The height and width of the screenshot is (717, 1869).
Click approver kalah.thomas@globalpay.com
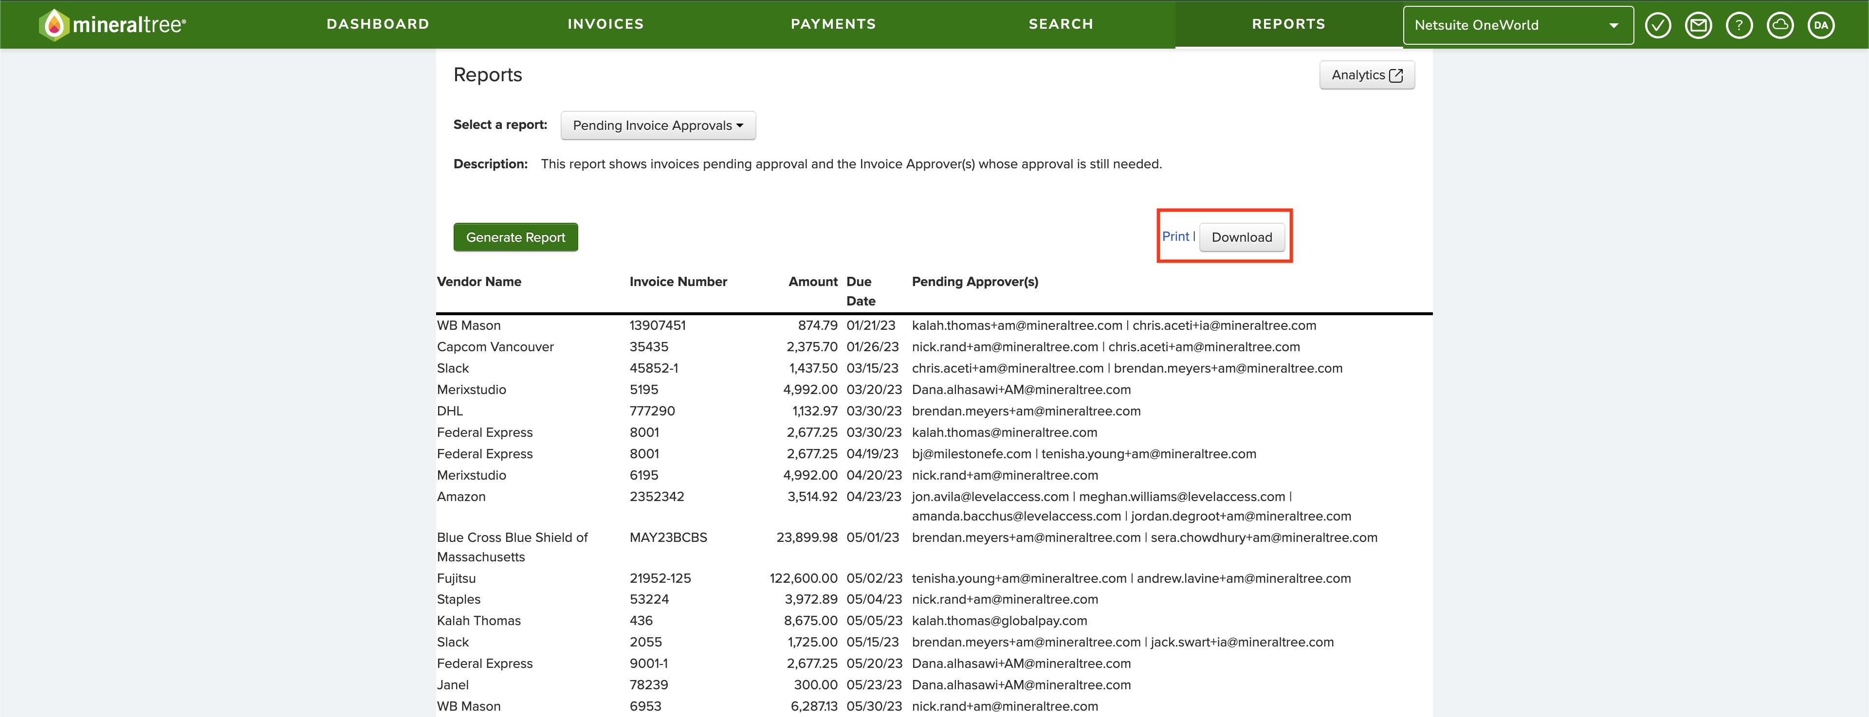[x=1000, y=621]
